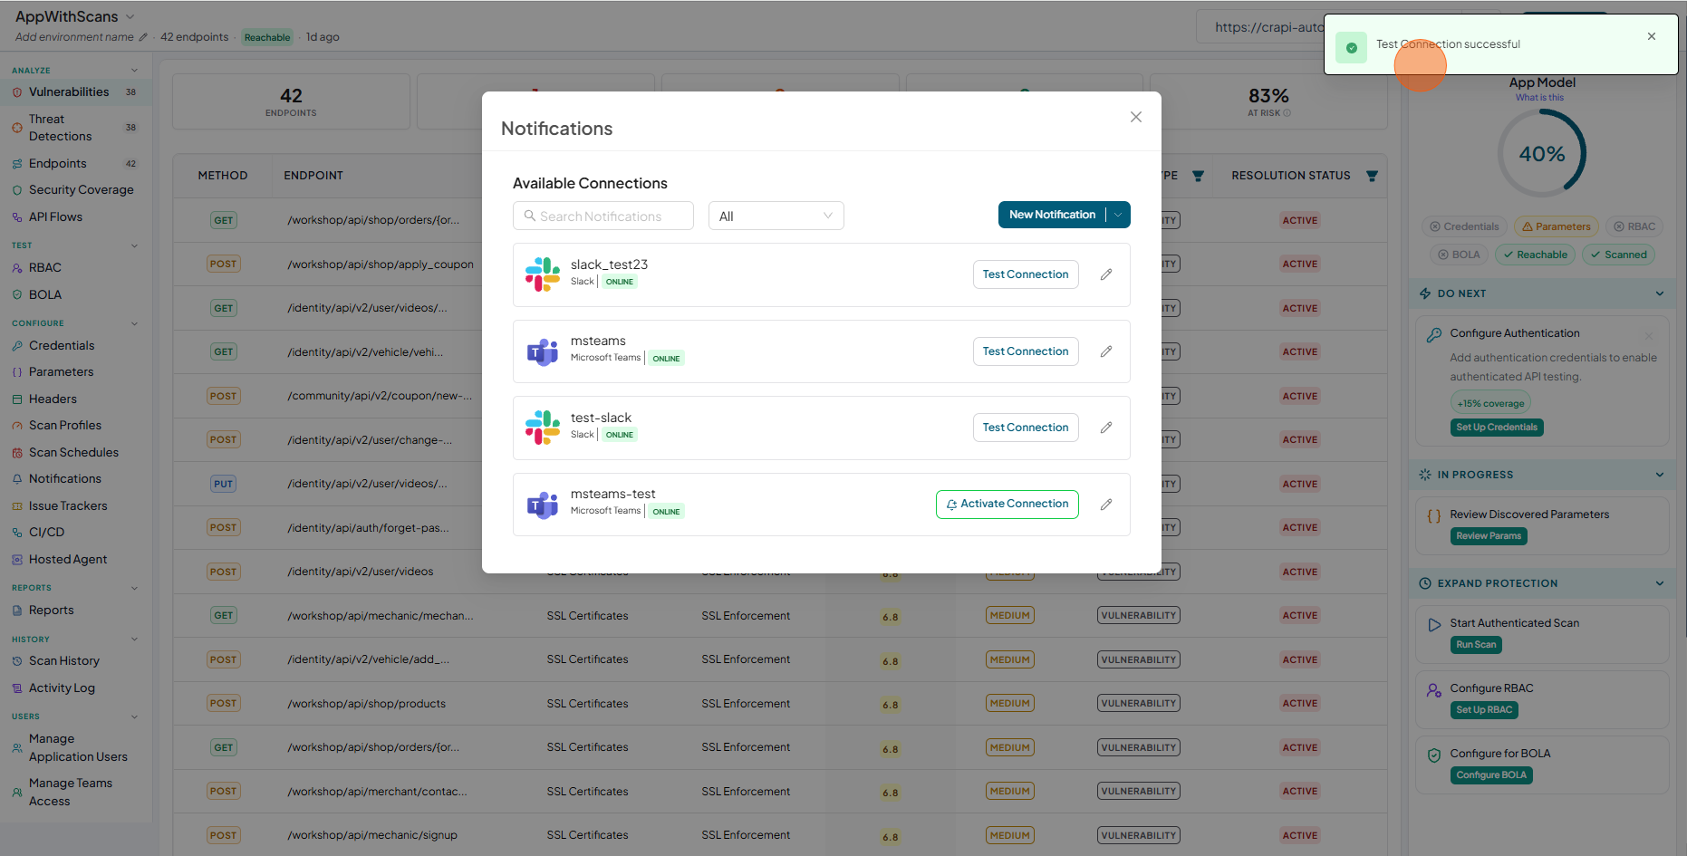Click the slack_test23 Slack logo
Image resolution: width=1687 pixels, height=856 pixels.
point(543,274)
